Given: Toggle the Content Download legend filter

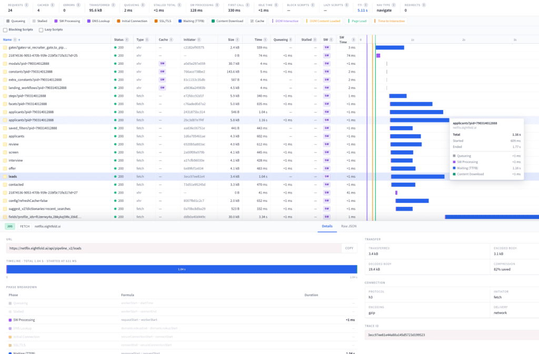Looking at the screenshot, I should click(227, 21).
